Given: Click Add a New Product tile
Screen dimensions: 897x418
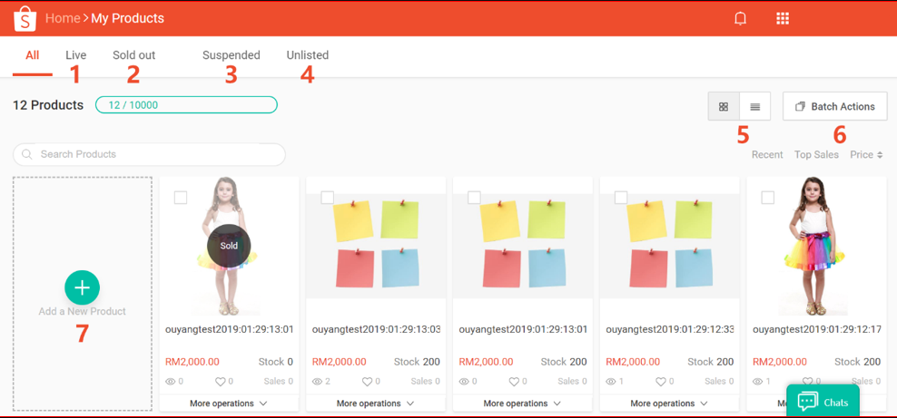Looking at the screenshot, I should pyautogui.click(x=83, y=294).
